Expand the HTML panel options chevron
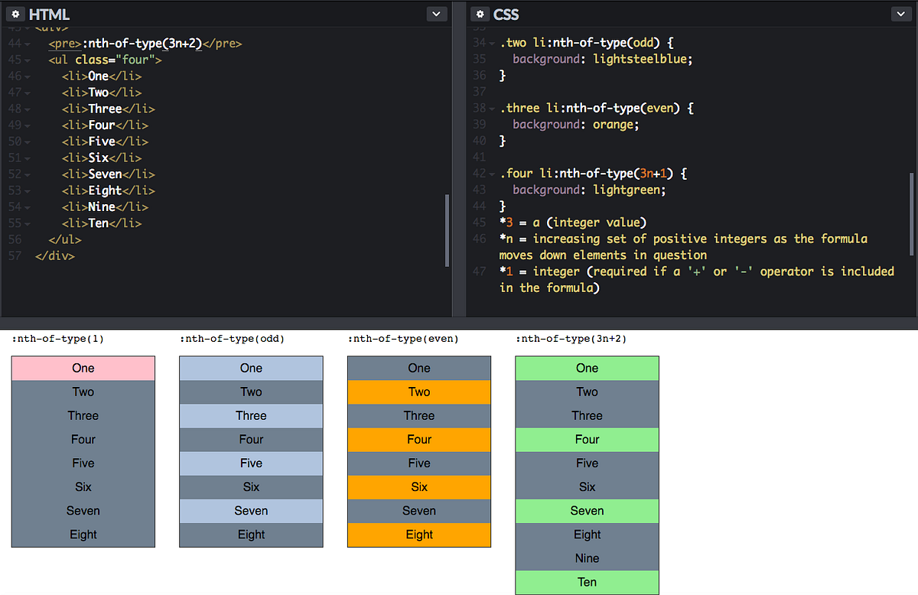918x595 pixels. tap(436, 13)
